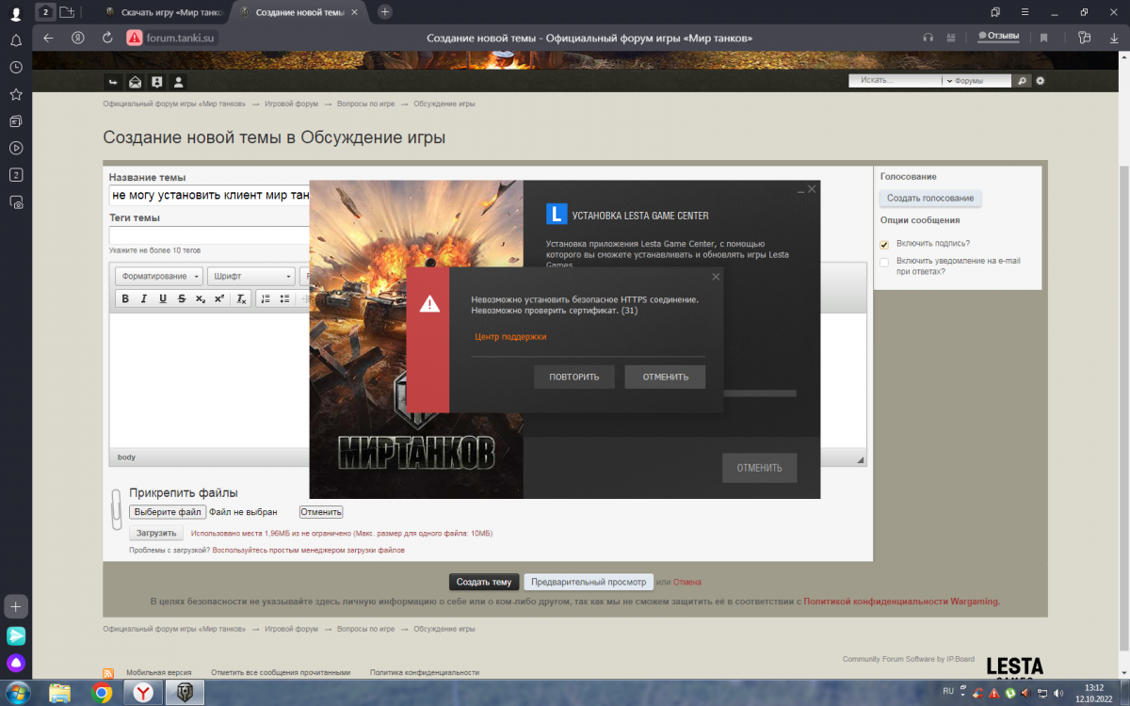Select the Superscript button in editor
The image size is (1130, 706).
[x=218, y=298]
